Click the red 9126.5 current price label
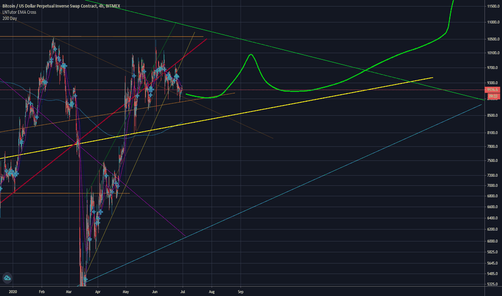502x296 pixels. (x=493, y=90)
